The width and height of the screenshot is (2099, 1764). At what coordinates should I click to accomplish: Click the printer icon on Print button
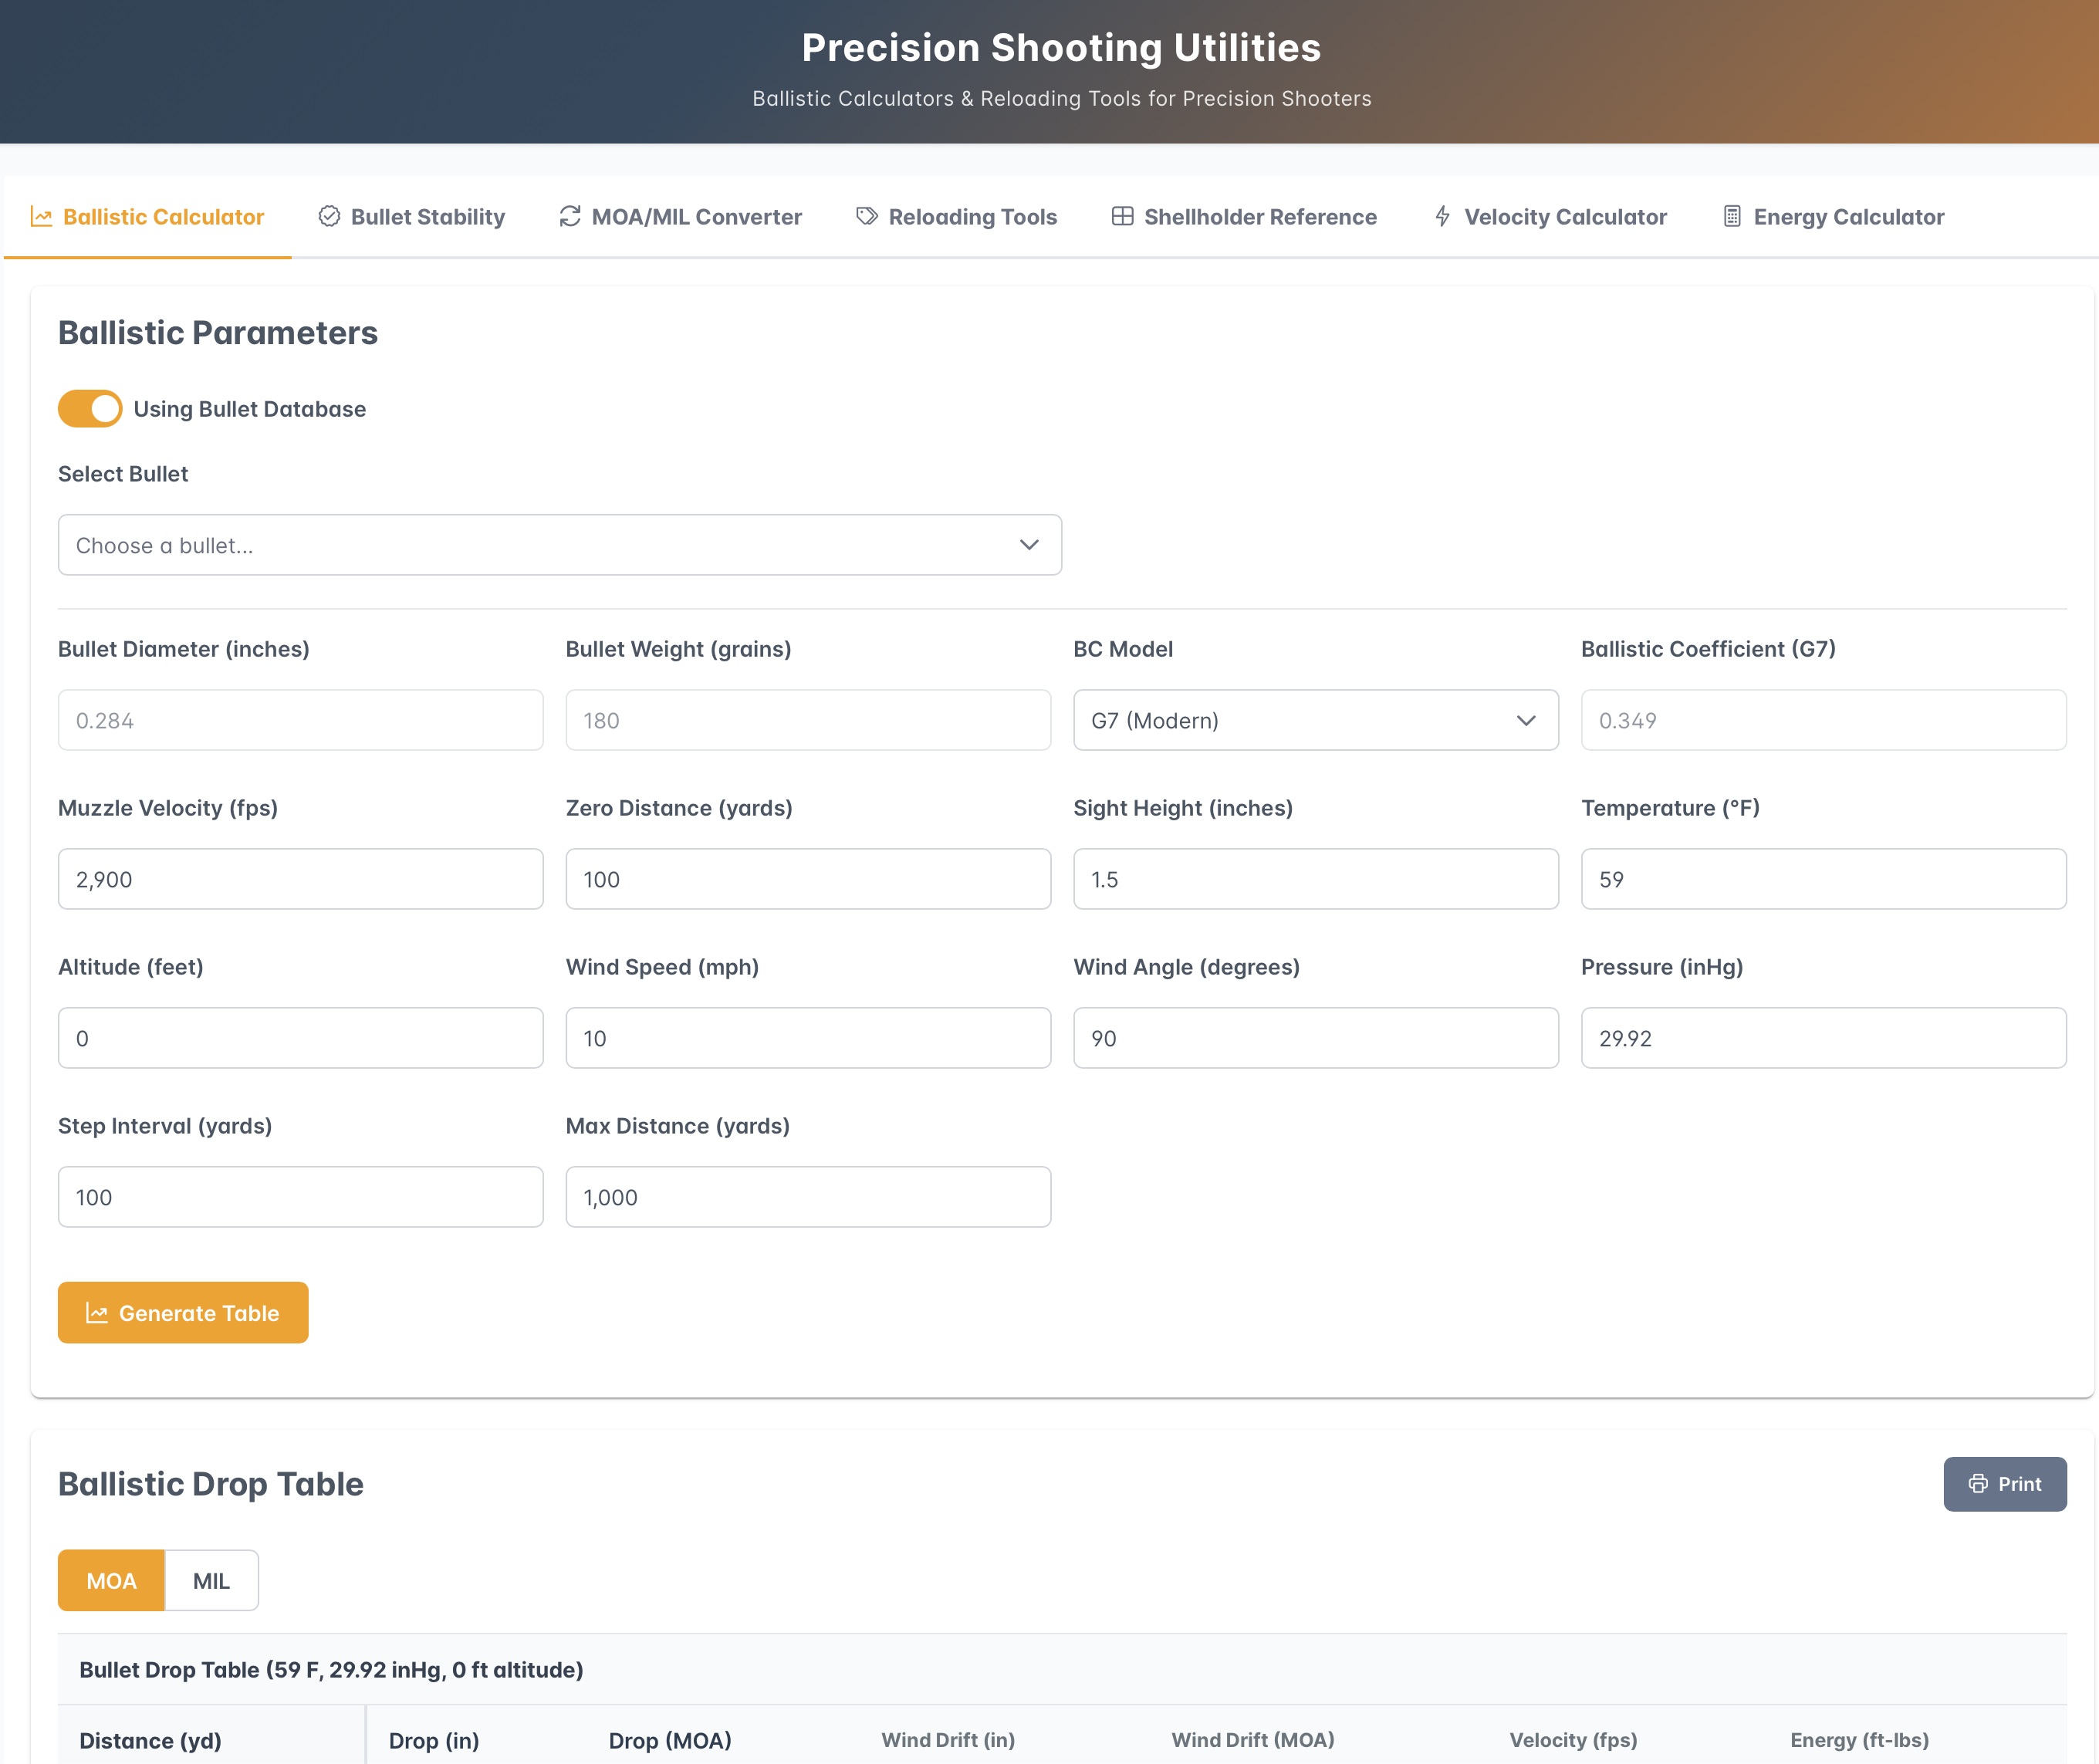1977,1484
